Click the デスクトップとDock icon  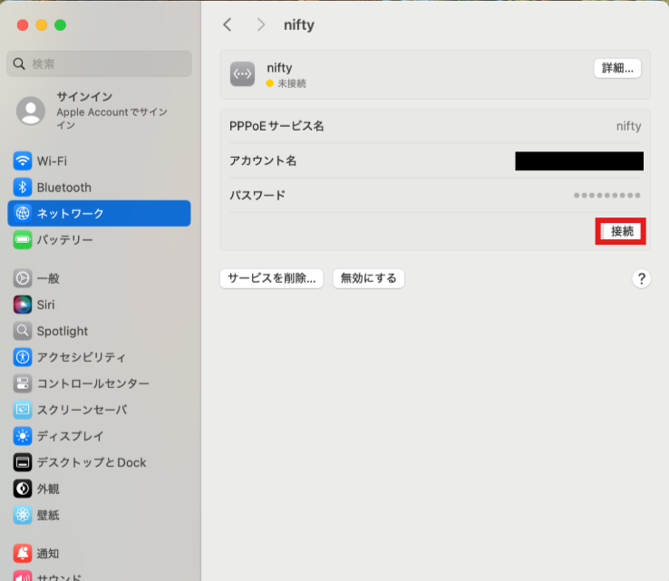tap(22, 462)
